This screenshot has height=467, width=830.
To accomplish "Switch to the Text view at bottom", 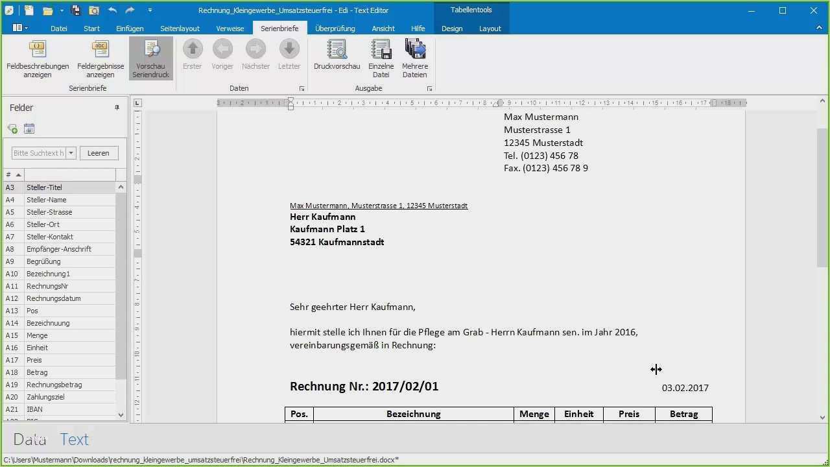I will (x=74, y=440).
